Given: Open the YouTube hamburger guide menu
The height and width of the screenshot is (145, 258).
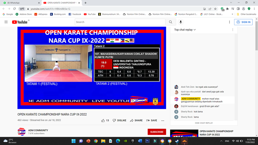Looking at the screenshot, I should click(x=6, y=22).
